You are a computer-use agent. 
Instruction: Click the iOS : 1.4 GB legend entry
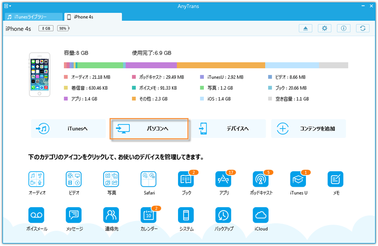pos(215,99)
